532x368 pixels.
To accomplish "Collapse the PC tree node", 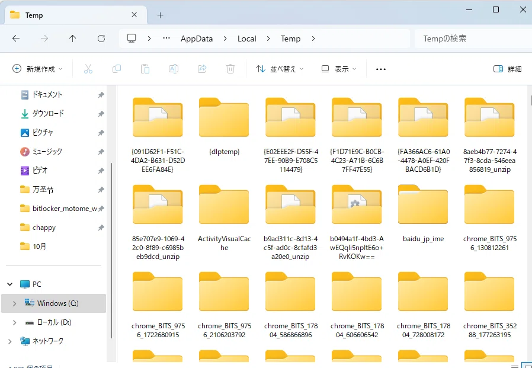I will [10, 284].
